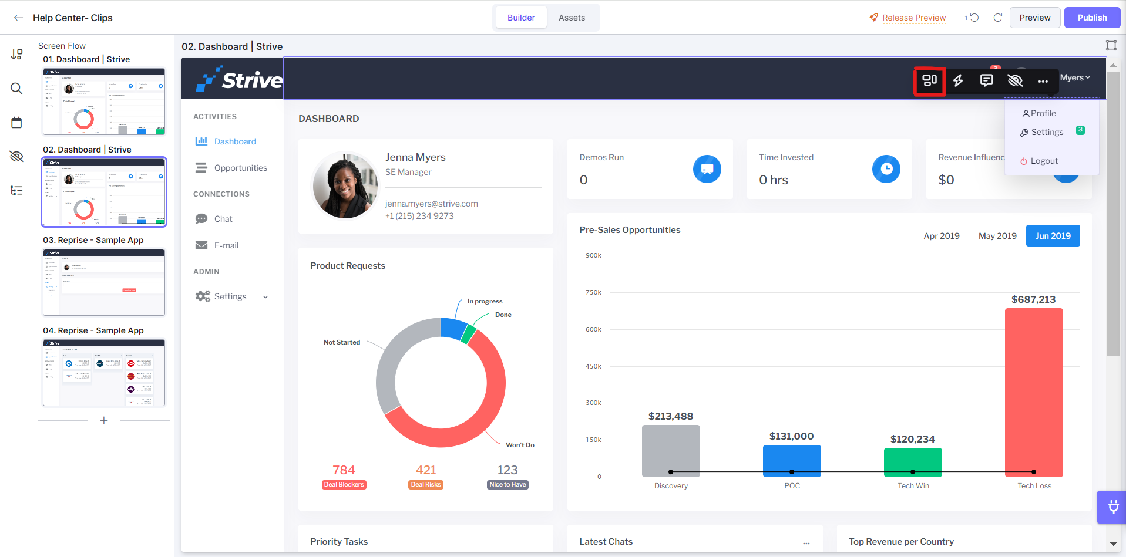Go back using the top-left arrow
The width and height of the screenshot is (1126, 557).
(x=19, y=18)
